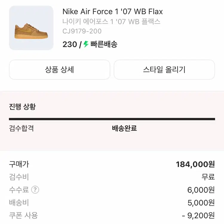Click the 수수료 label

click(x=19, y=190)
